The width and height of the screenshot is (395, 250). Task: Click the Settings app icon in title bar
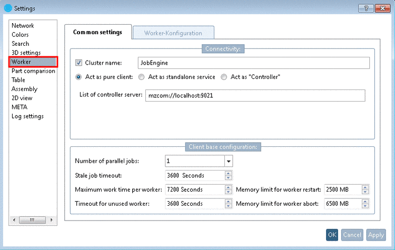[7, 8]
